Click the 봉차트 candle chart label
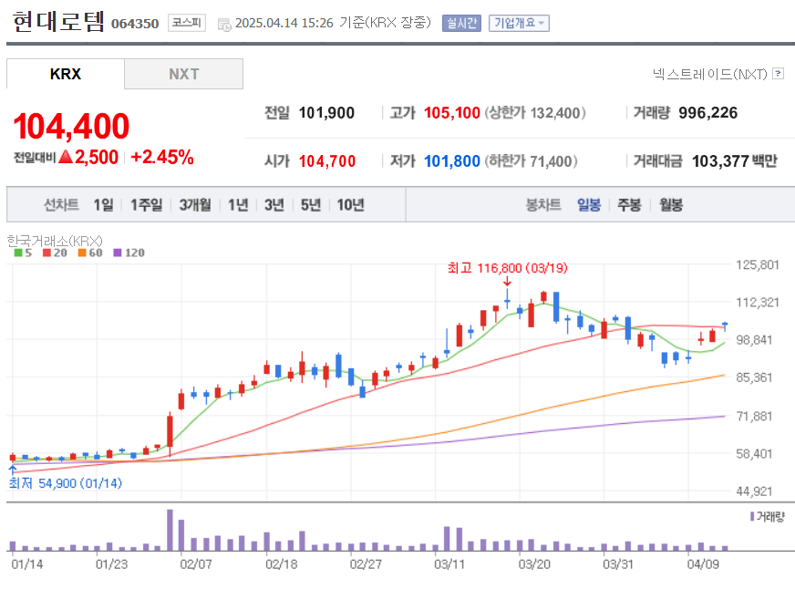The width and height of the screenshot is (795, 589). click(543, 205)
